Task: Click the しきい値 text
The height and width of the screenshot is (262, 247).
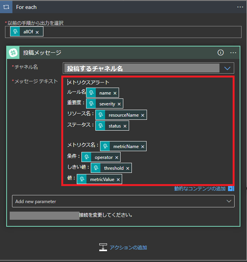Action: tap(76, 167)
